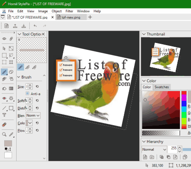
Task: Choose third brush mode in Tool Options
Action: (x=34, y=67)
